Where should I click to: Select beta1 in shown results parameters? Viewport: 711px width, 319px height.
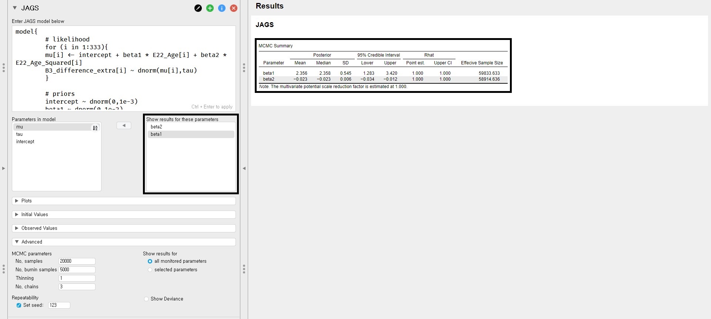tap(191, 134)
